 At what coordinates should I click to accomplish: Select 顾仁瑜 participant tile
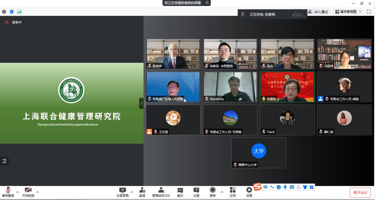tap(344, 120)
